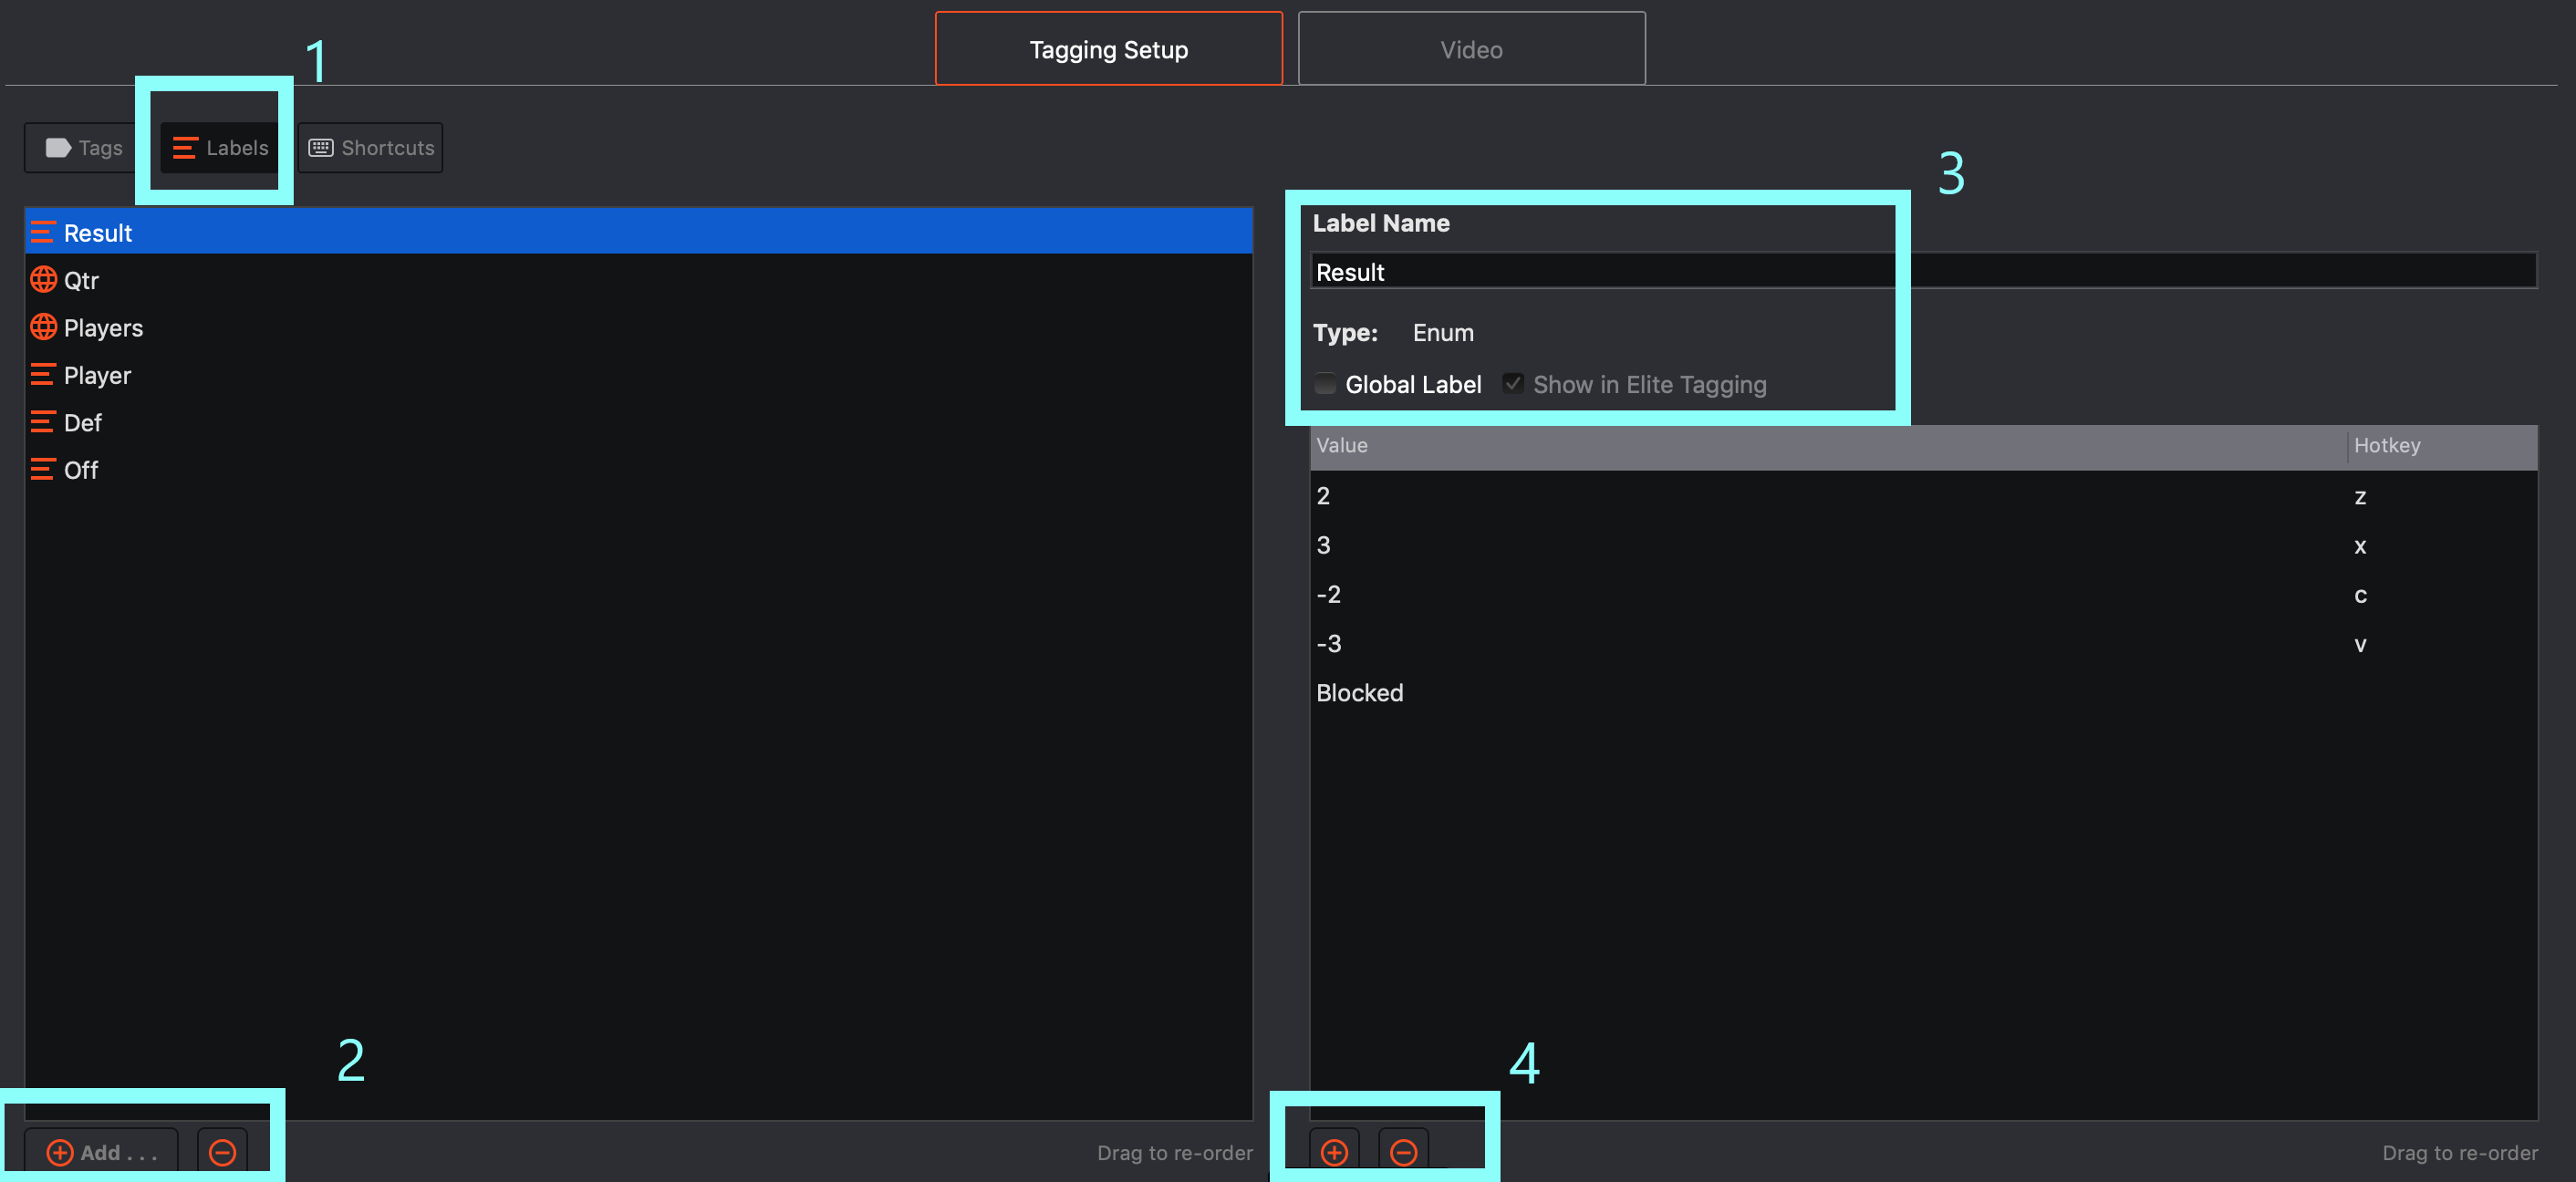This screenshot has width=2576, height=1182.
Task: Select the Qtr global label
Action: (x=638, y=280)
